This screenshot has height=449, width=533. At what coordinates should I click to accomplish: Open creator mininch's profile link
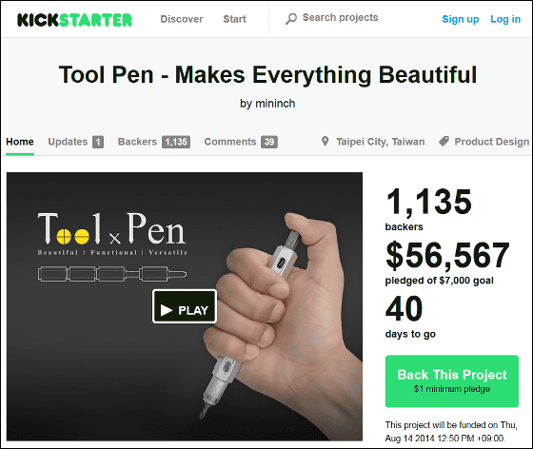tap(275, 104)
